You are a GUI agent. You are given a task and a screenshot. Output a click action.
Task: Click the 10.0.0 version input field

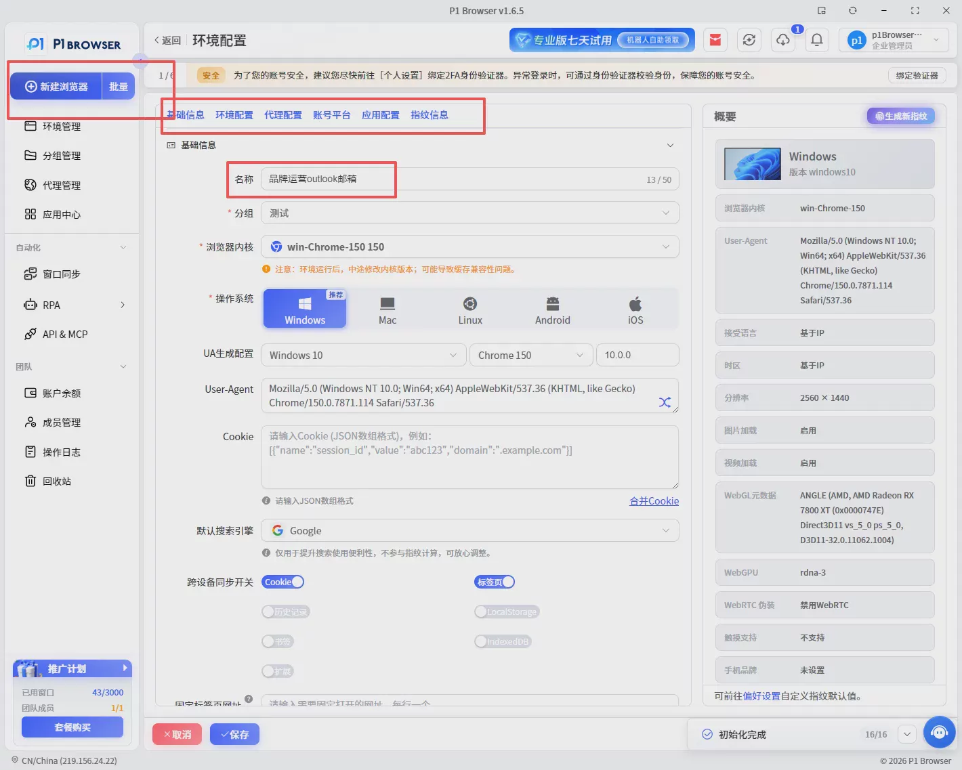pos(637,355)
